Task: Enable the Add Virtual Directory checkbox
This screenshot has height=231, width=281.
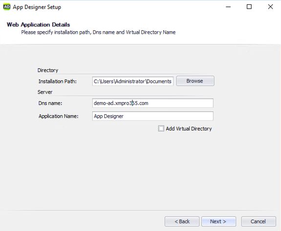Action: (x=161, y=128)
